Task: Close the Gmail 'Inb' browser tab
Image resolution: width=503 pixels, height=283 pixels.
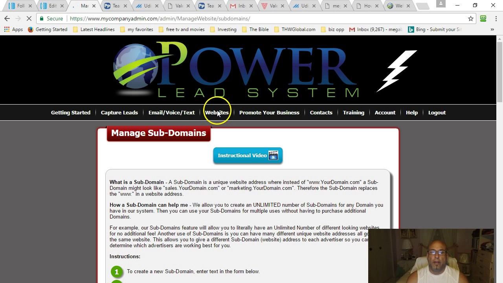Action: (251, 6)
